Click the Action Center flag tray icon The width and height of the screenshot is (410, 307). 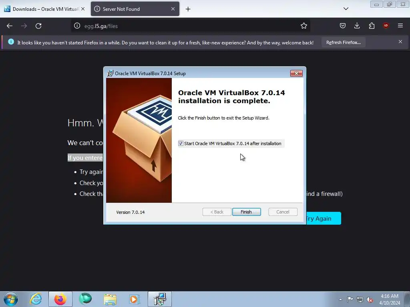pyautogui.click(x=350, y=299)
